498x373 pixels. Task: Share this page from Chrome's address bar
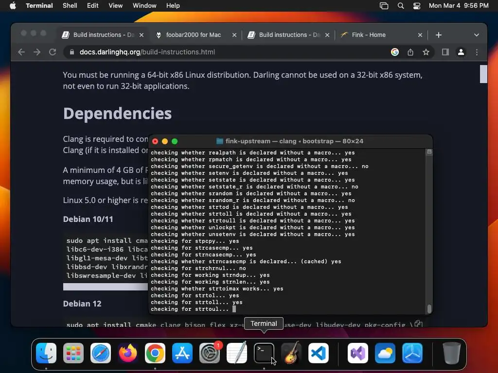[410, 52]
